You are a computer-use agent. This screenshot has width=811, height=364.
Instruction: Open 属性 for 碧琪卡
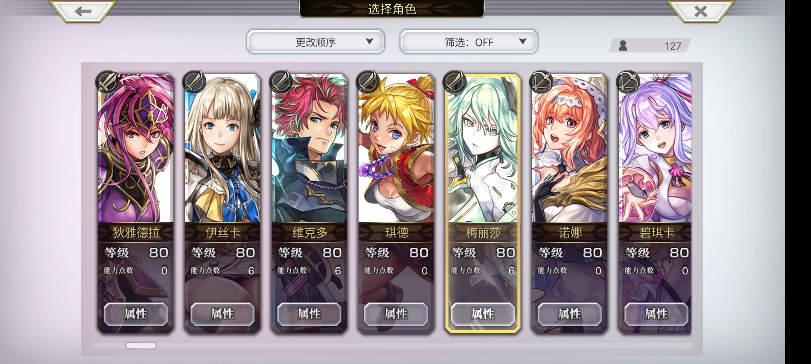(x=656, y=314)
